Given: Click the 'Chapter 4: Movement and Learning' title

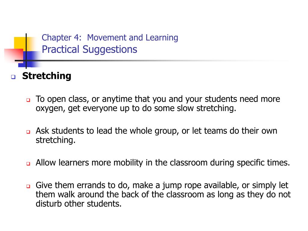Looking at the screenshot, I should tap(110, 38).
